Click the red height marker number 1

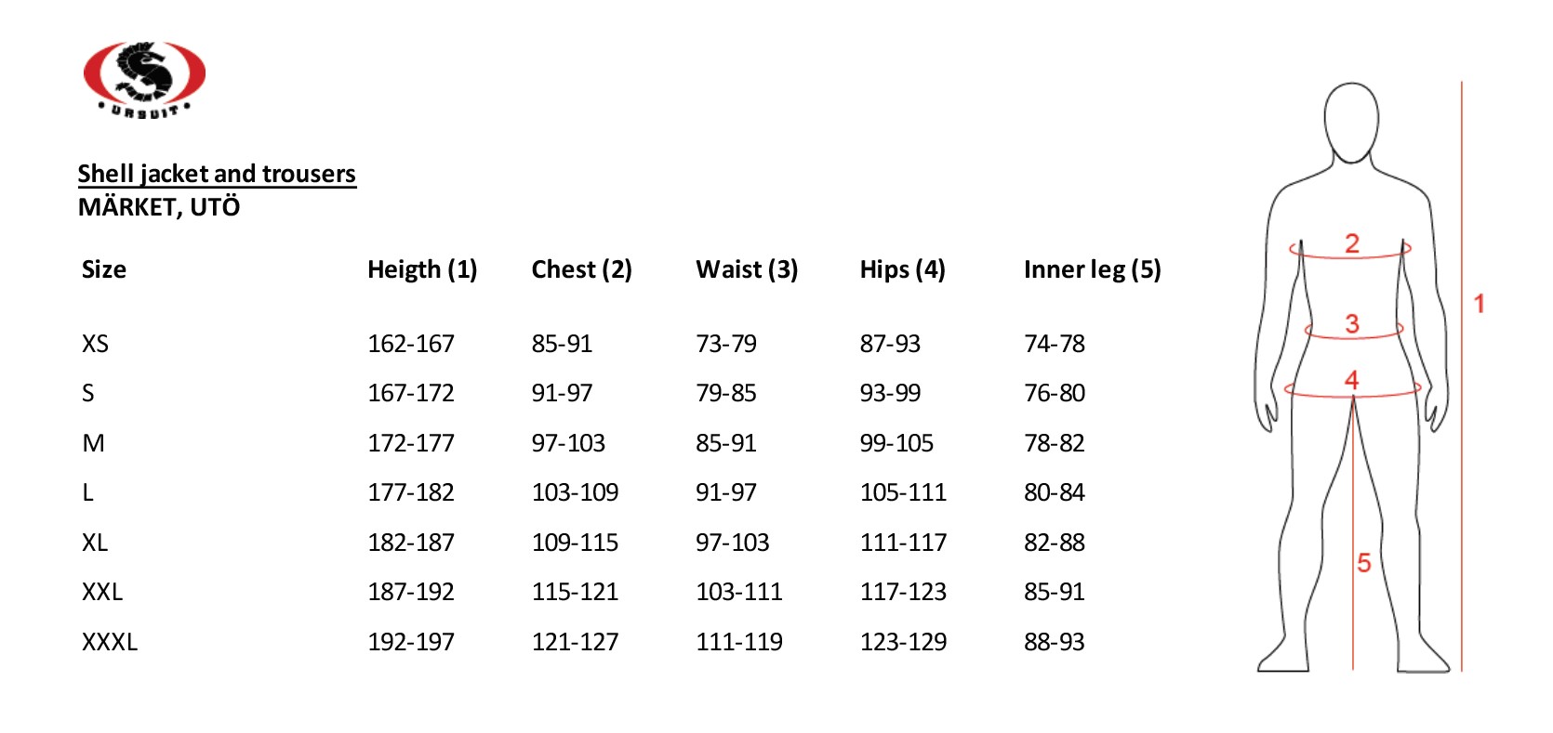point(1479,303)
